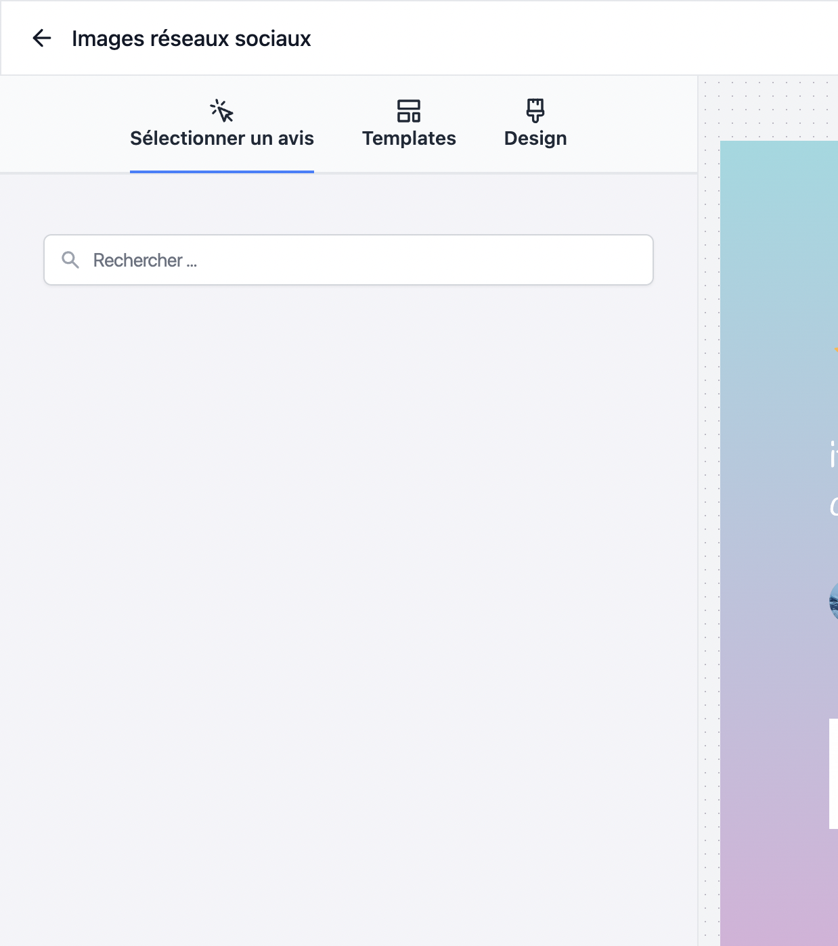Click the Design paintbrush icon
The image size is (838, 946).
[535, 110]
